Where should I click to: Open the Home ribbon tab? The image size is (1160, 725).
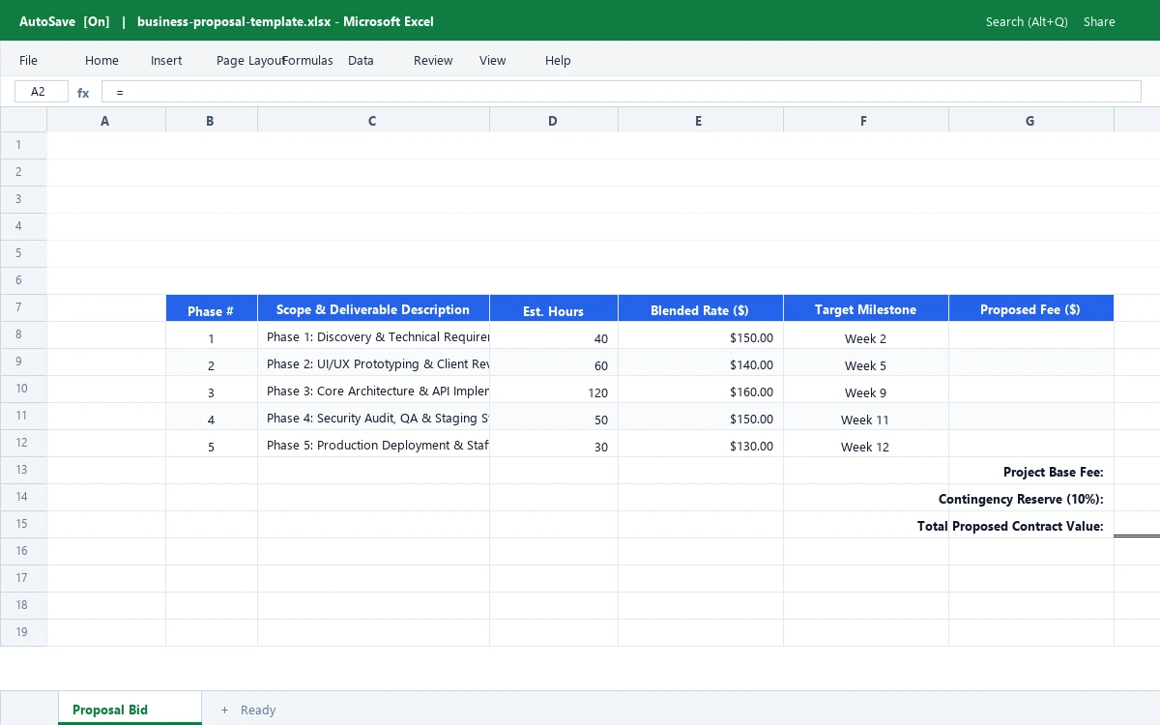[x=101, y=60]
